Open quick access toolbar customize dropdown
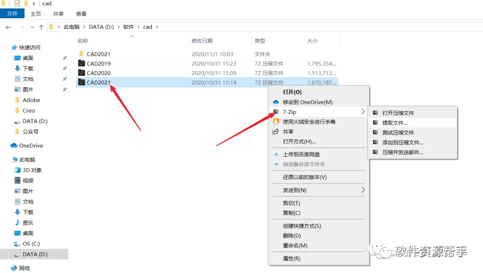Viewport: 483px width, 273px height. point(34,4)
